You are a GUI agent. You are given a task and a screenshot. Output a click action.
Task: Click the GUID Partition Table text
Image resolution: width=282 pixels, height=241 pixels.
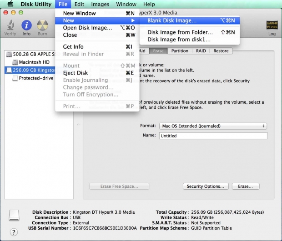211,228
